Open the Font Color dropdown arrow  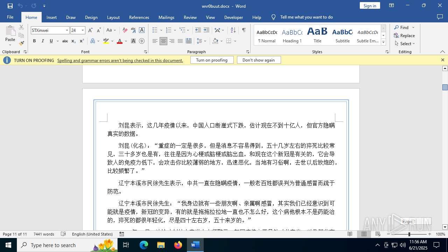coord(126,41)
